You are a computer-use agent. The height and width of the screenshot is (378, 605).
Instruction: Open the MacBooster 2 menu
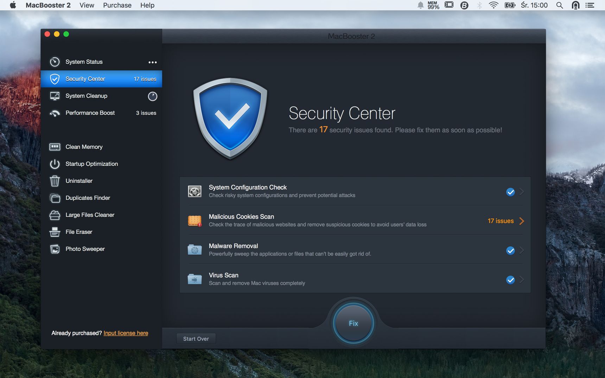tap(48, 5)
